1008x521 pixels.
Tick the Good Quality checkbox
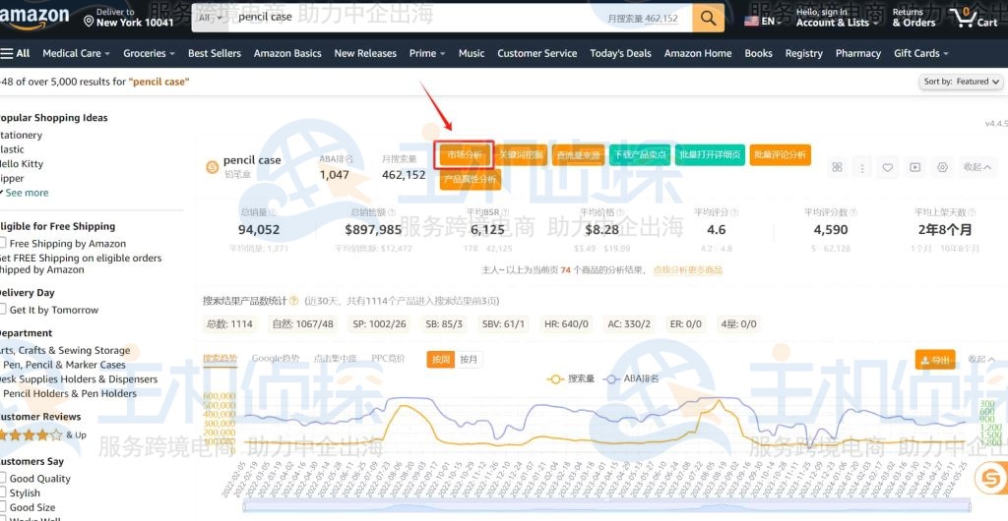click(x=3, y=479)
